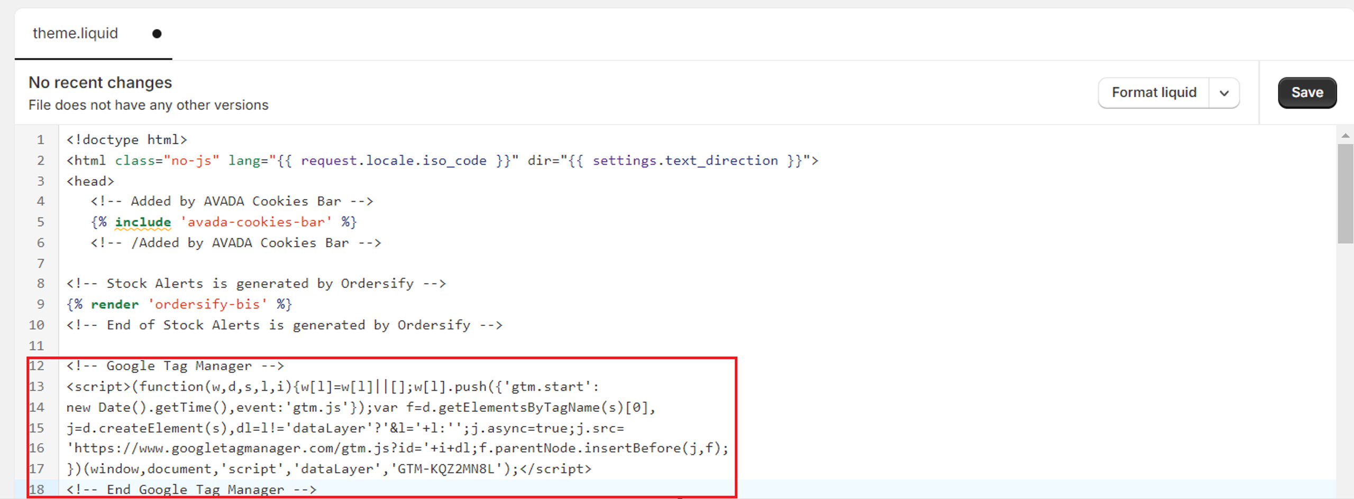Click the 'j=d.createElement(s)' code on line 15
1354x499 pixels.
coord(147,428)
